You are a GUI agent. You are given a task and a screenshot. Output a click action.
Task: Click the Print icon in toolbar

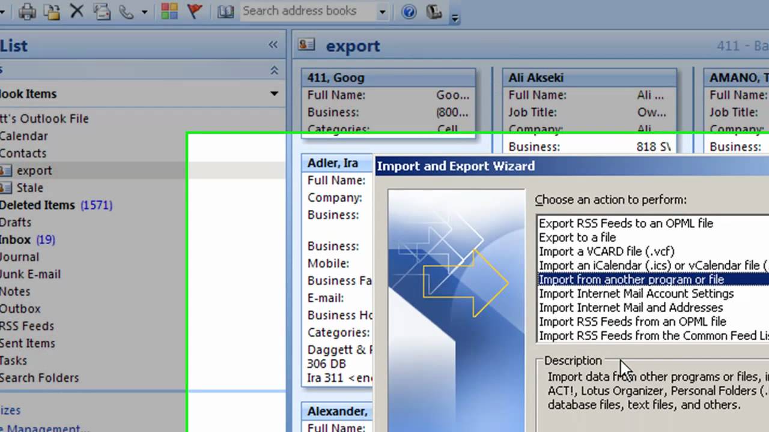(x=26, y=11)
